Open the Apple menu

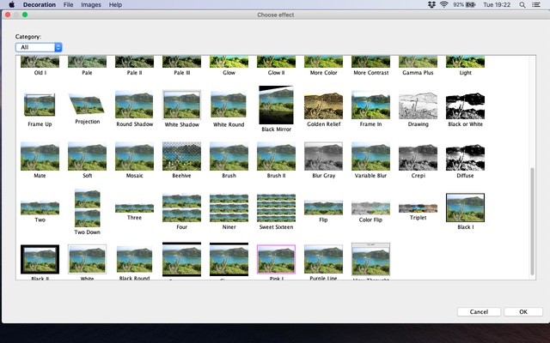(x=11, y=4)
